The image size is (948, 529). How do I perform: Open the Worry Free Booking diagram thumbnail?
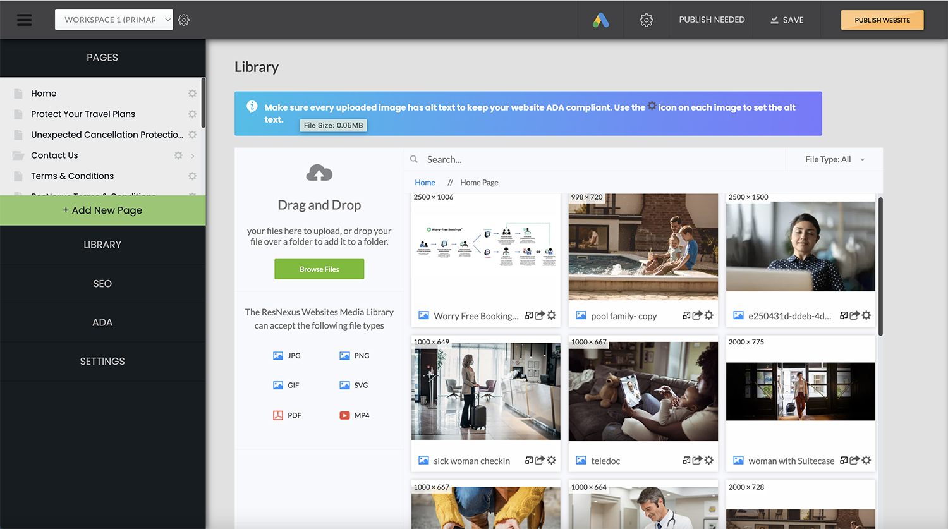(485, 247)
